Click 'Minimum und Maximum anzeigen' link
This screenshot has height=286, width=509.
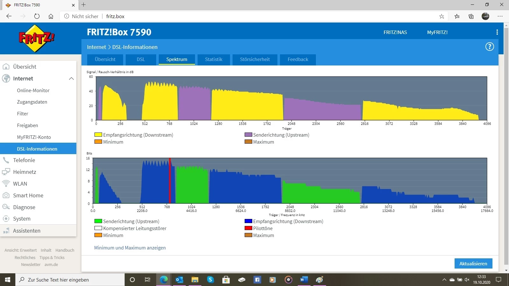(130, 248)
